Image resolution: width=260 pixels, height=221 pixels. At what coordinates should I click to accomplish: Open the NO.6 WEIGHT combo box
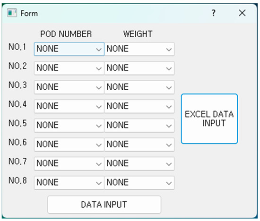point(139,144)
